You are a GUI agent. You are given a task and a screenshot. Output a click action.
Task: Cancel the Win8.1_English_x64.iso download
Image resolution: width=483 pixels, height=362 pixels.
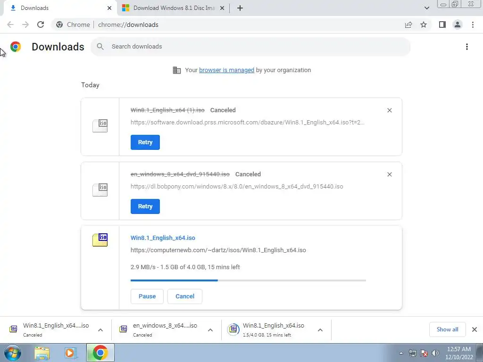pos(185,296)
